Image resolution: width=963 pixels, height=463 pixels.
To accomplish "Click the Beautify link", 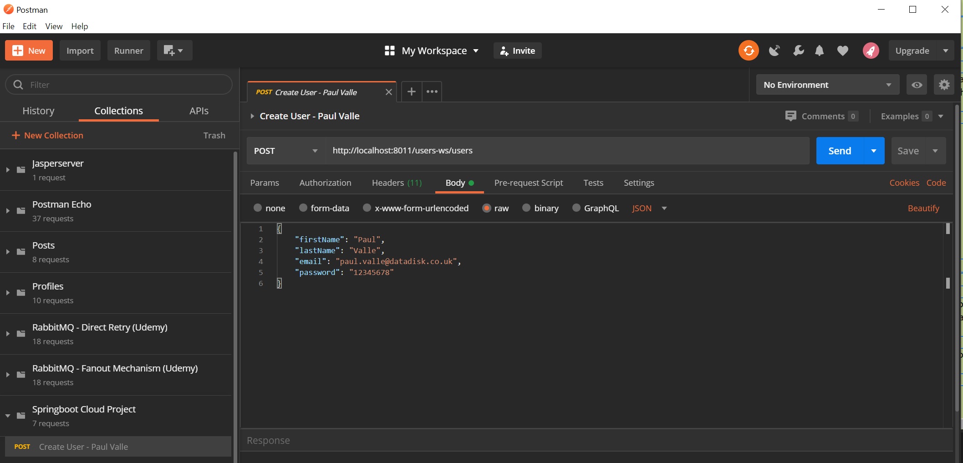I will coord(923,209).
